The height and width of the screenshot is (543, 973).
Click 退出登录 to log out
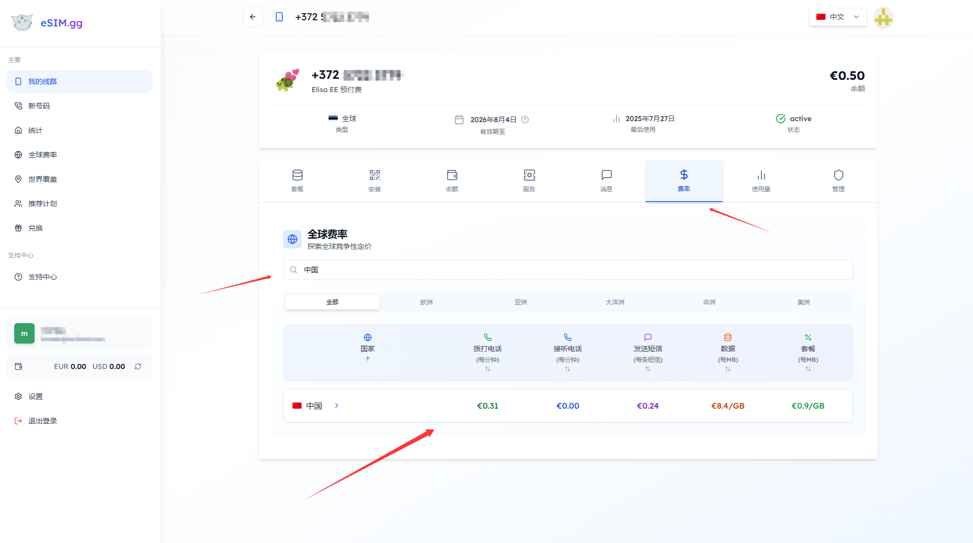pyautogui.click(x=43, y=421)
